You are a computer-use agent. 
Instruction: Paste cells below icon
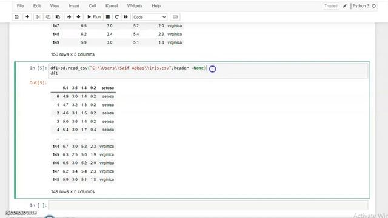coord(58,17)
